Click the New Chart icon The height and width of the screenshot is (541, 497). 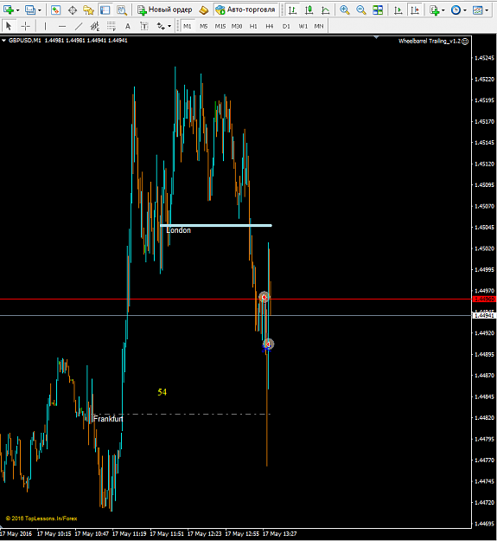pos(9,10)
